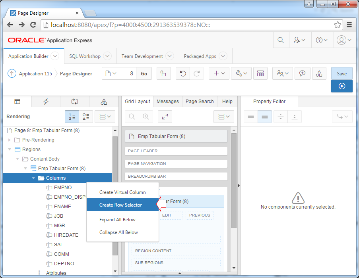Expand all property groups

pos(295,117)
